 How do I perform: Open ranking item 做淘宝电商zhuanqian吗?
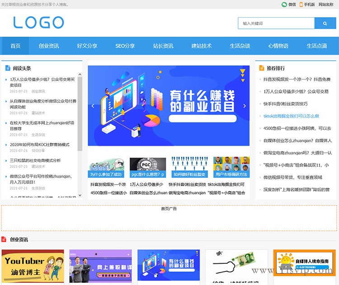(x=297, y=153)
